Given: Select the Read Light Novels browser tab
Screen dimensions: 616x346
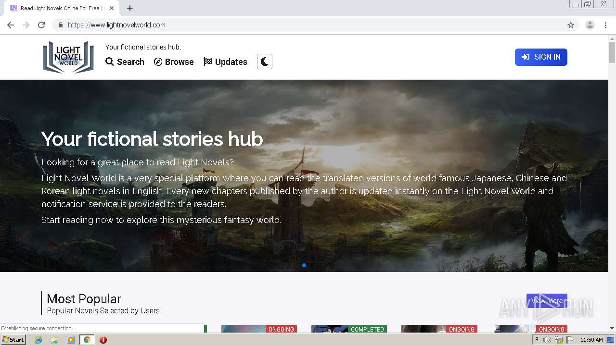Looking at the screenshot, I should (x=61, y=8).
